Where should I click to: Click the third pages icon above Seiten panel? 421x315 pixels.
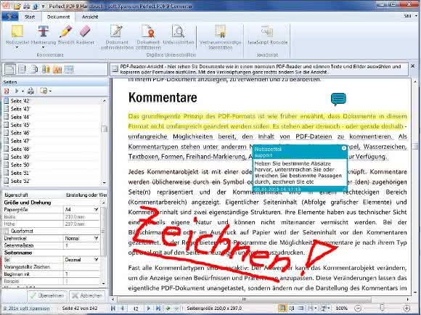click(34, 69)
